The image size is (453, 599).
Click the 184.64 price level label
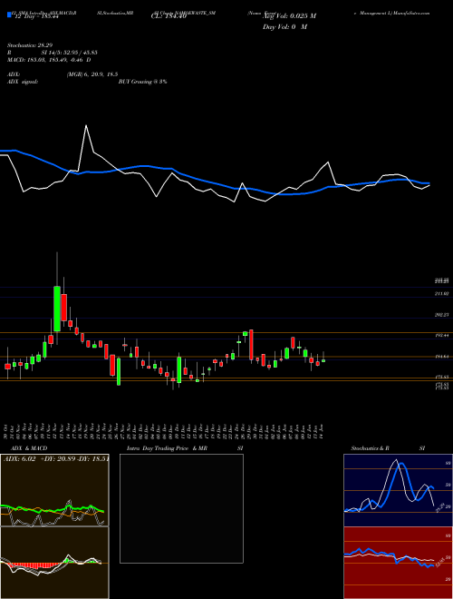coord(443,357)
